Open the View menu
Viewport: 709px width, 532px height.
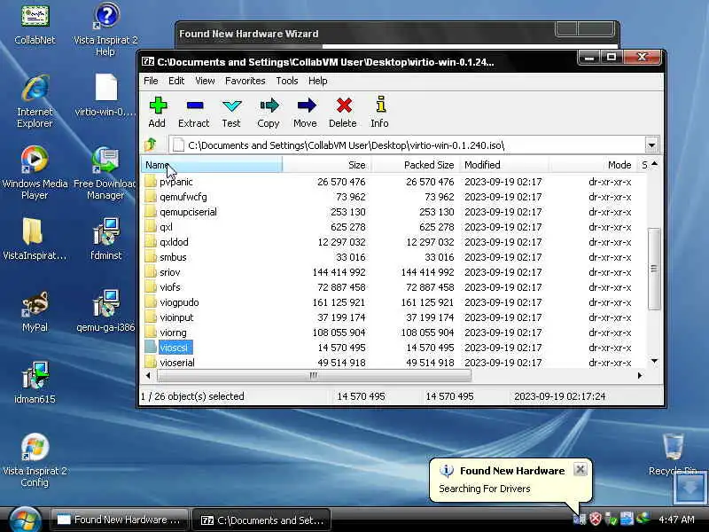click(x=205, y=81)
